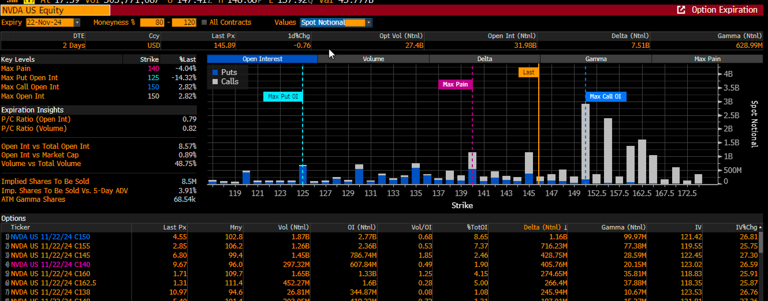
Task: Switch to the Delta chart tab
Action: (x=484, y=59)
